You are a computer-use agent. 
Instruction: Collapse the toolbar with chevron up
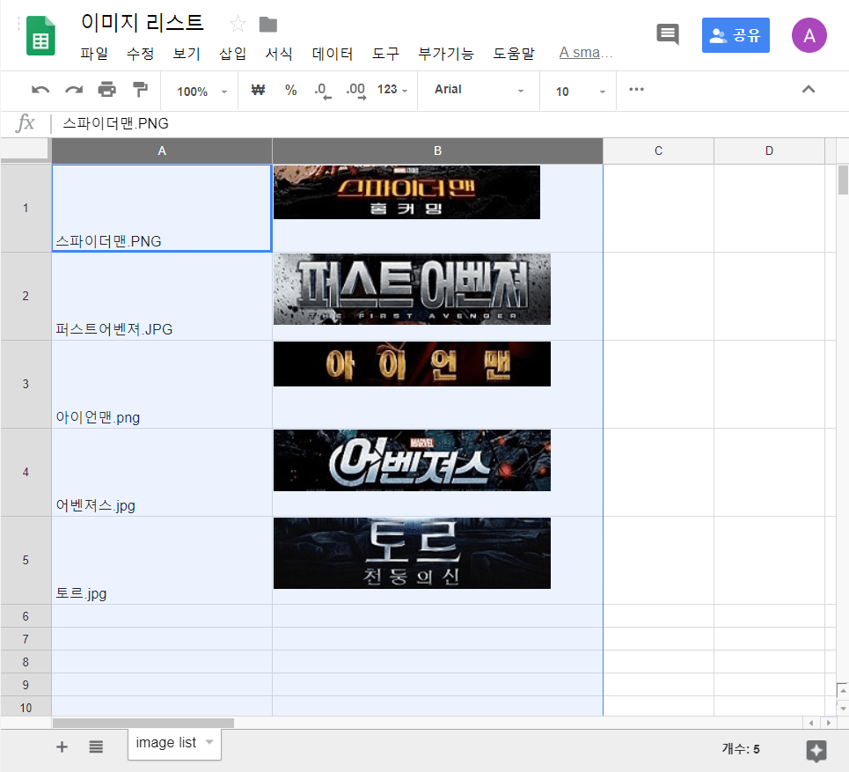(809, 90)
